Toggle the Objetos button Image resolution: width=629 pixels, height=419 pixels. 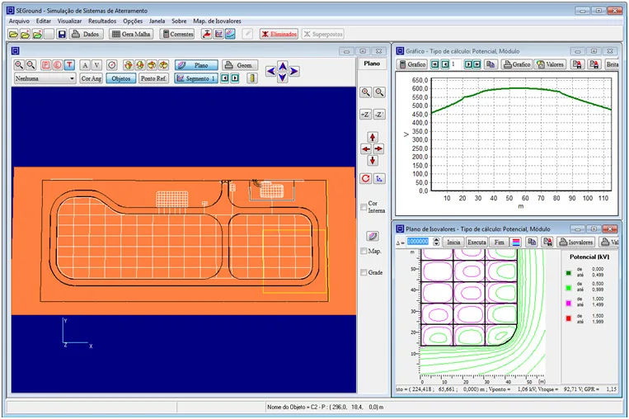[121, 78]
